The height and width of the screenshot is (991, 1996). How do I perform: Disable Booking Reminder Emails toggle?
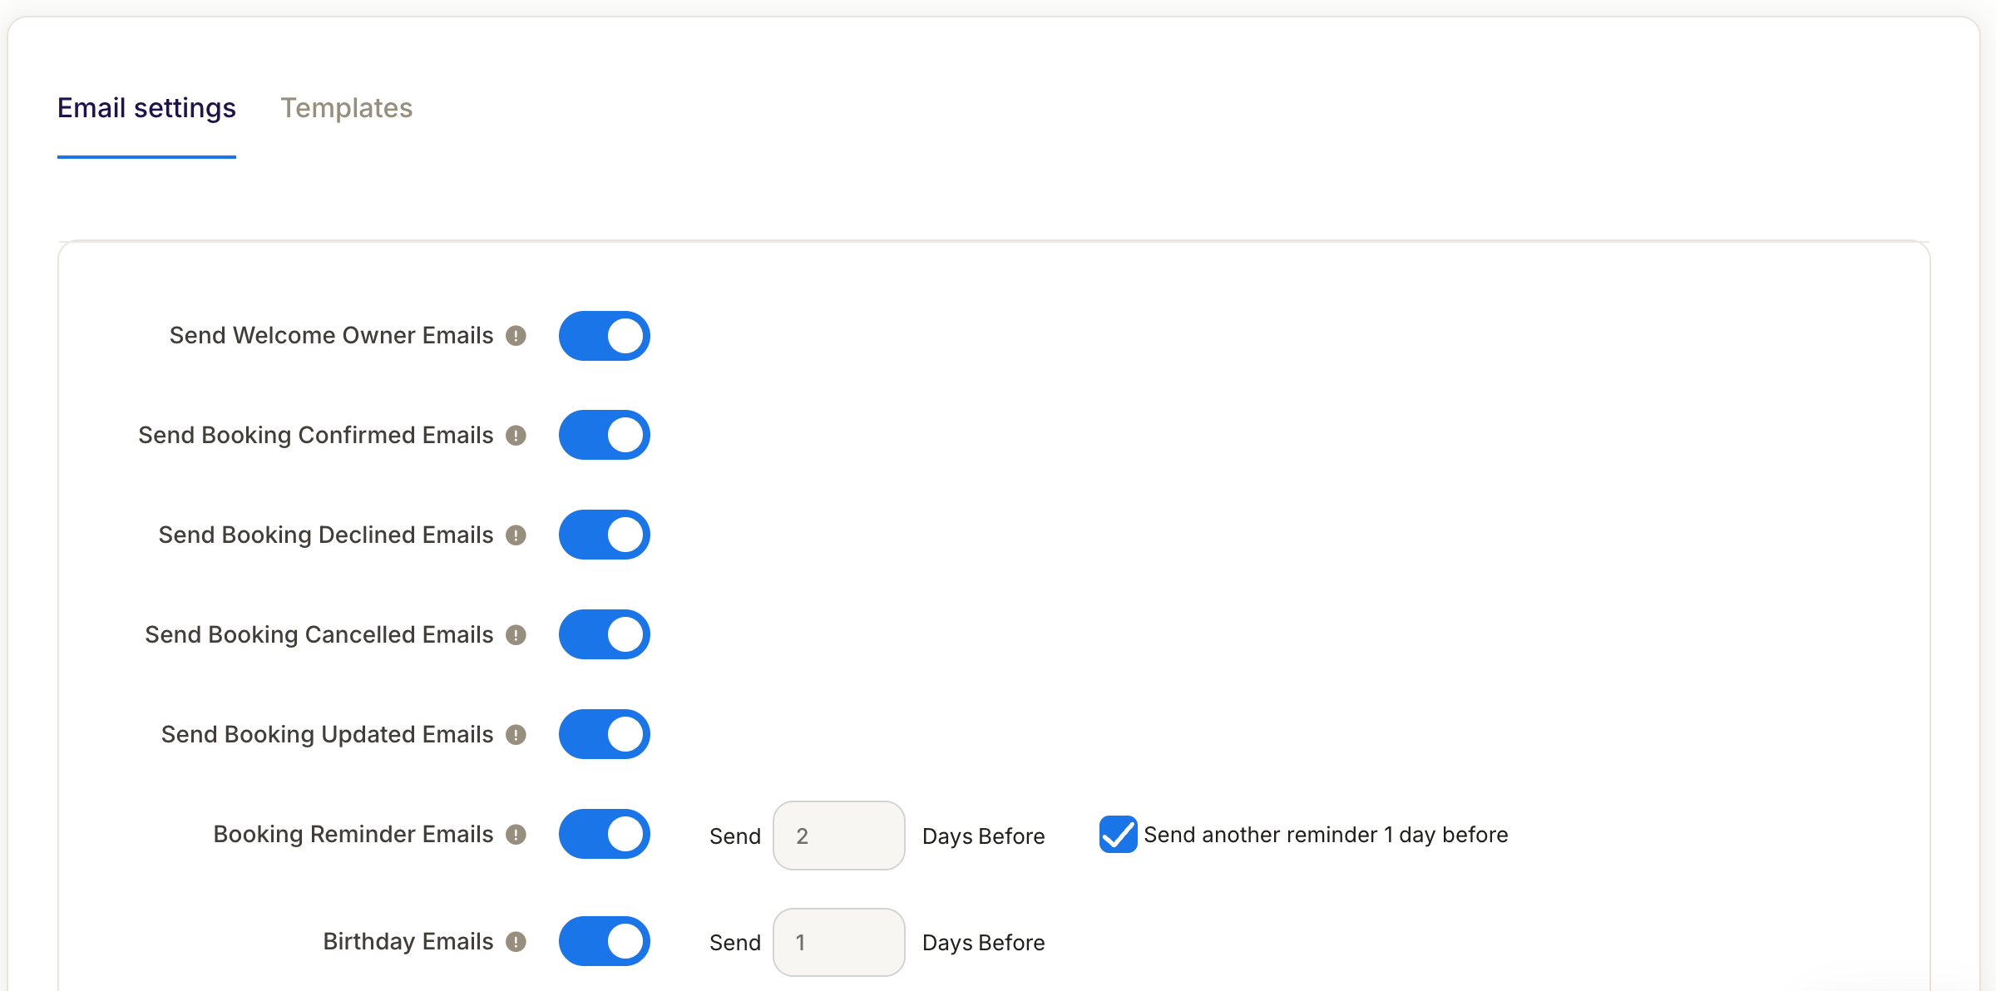604,834
